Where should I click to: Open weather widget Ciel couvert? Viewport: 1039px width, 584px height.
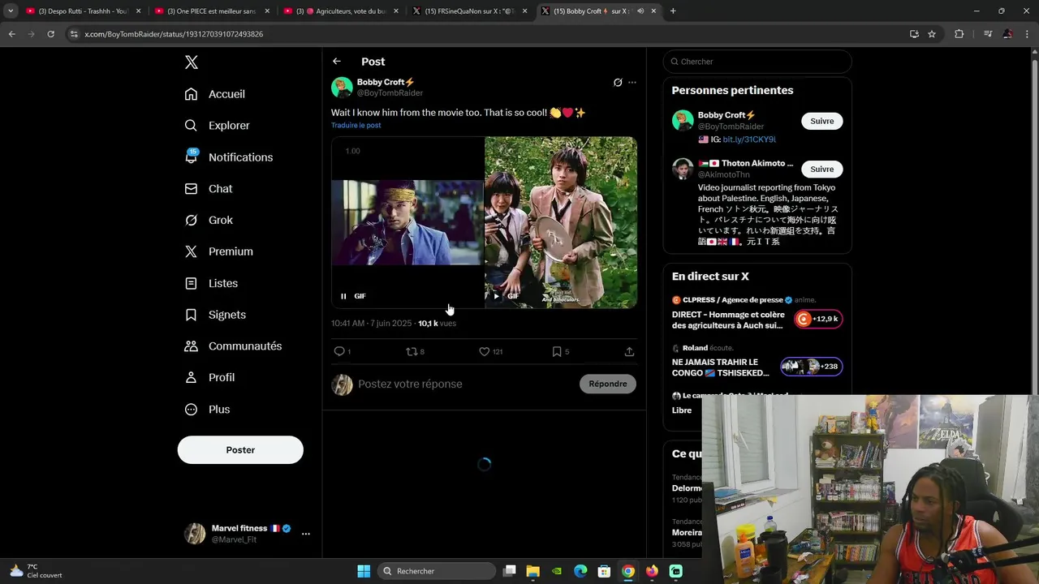tap(36, 571)
